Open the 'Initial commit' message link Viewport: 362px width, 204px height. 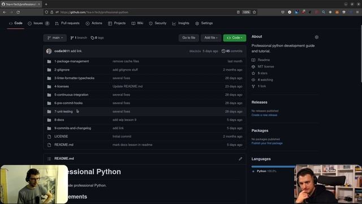pyautogui.click(x=122, y=137)
